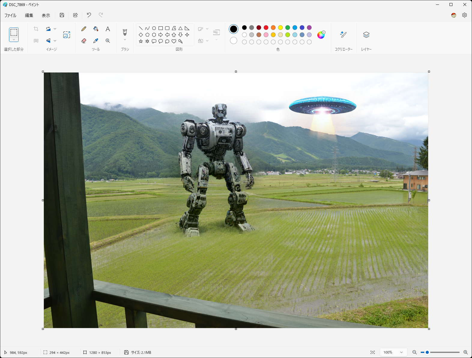This screenshot has height=358, width=472.
Task: Open the 編集 menu
Action: pyautogui.click(x=29, y=15)
